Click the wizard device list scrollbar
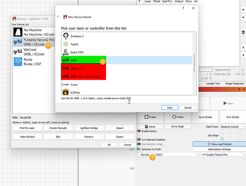 (194, 63)
